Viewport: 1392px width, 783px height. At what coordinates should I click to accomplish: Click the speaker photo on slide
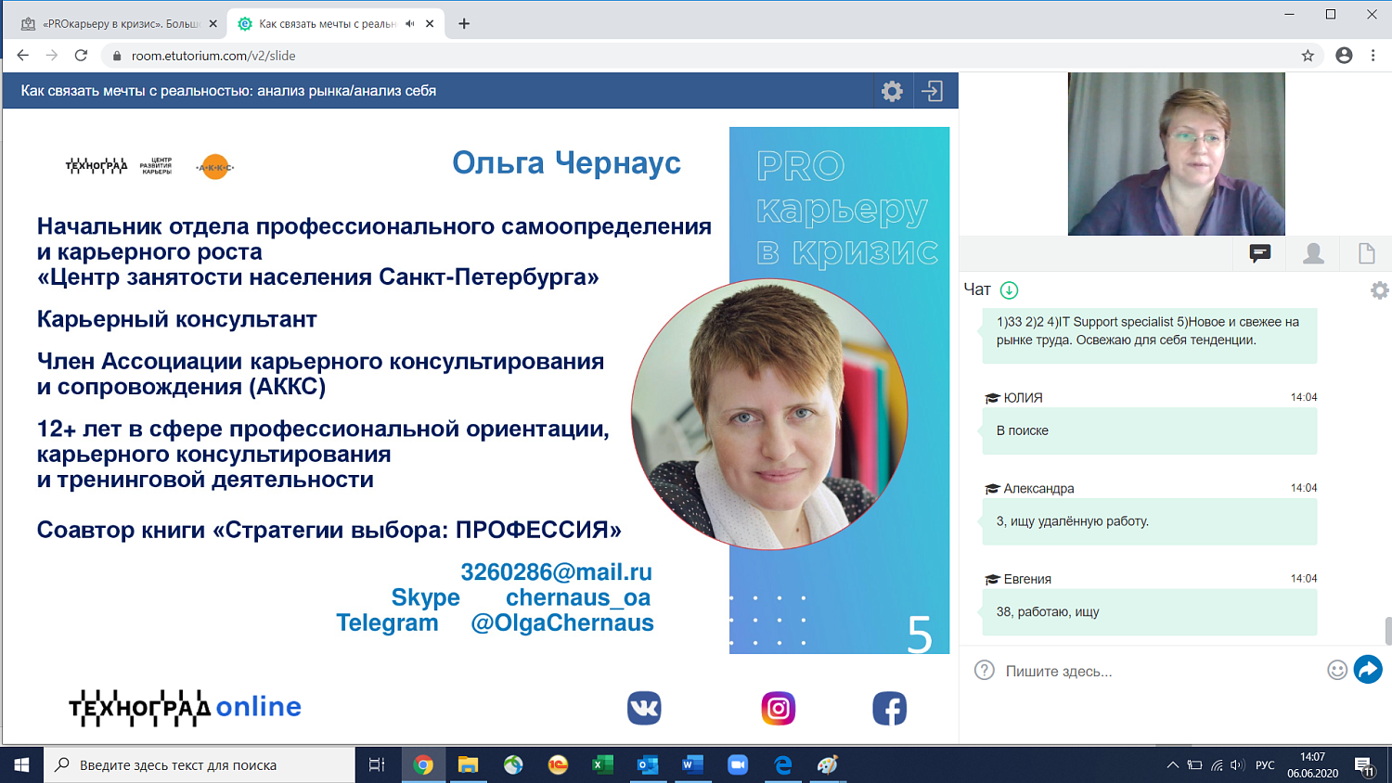click(x=769, y=415)
